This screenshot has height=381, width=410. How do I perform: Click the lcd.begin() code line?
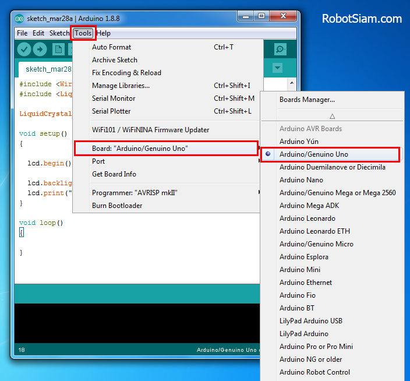(49, 164)
